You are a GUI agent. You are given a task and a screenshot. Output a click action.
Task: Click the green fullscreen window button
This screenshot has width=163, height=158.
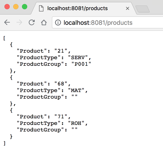(x=24, y=7)
